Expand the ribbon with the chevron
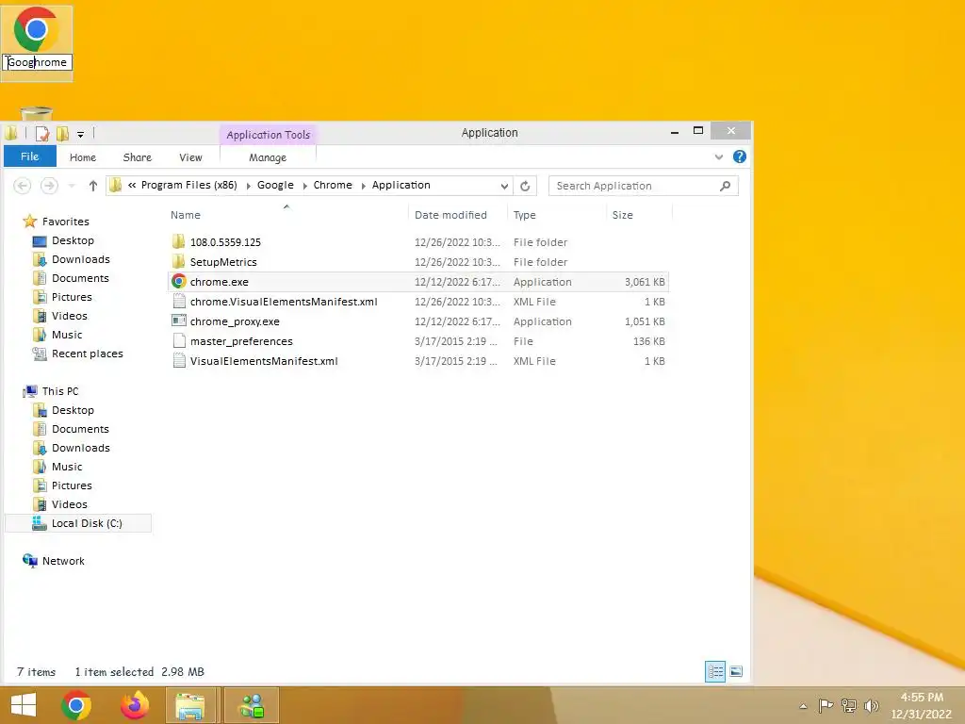965x724 pixels. [718, 157]
